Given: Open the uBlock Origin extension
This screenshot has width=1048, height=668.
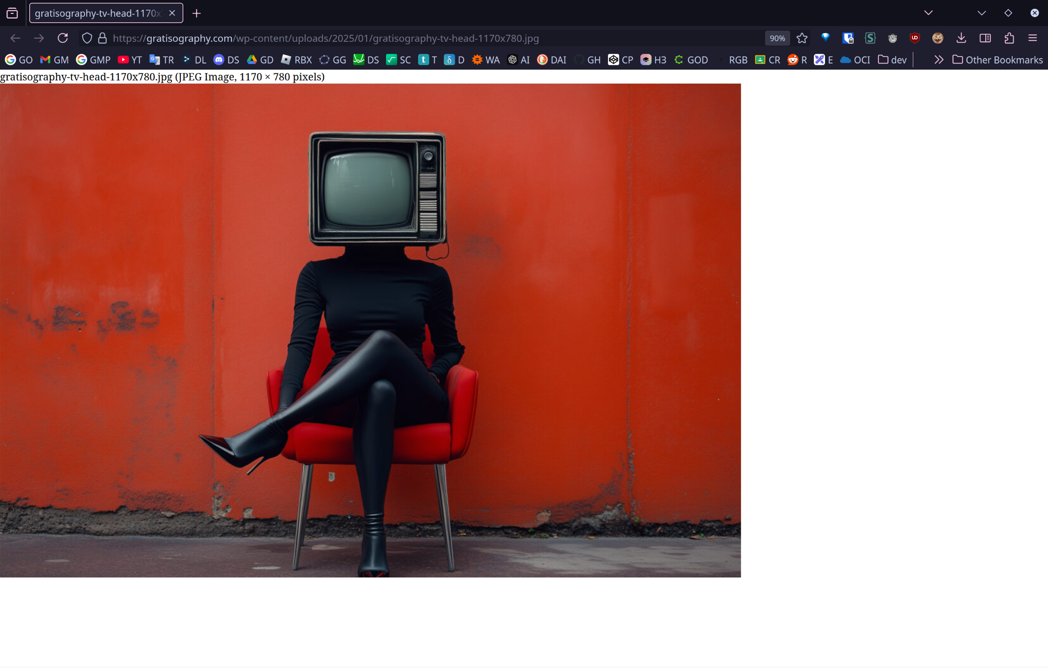Looking at the screenshot, I should (x=915, y=38).
